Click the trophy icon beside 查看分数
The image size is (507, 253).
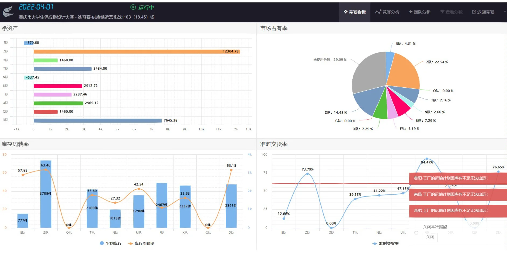point(442,12)
